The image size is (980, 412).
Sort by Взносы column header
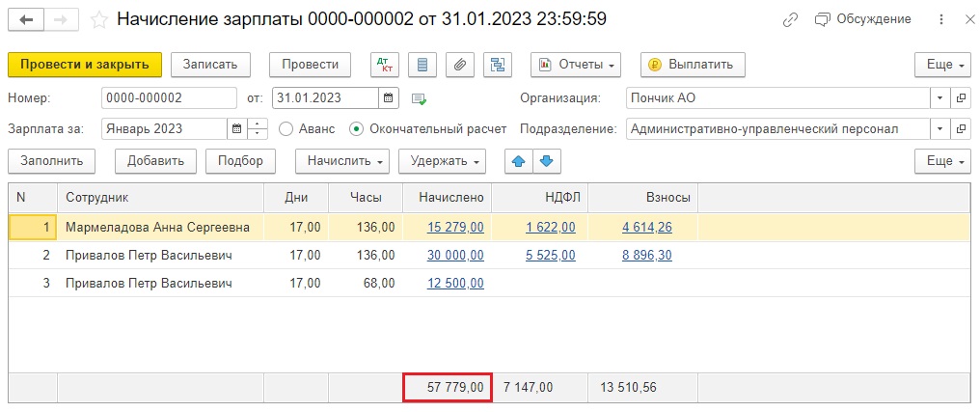pyautogui.click(x=643, y=198)
